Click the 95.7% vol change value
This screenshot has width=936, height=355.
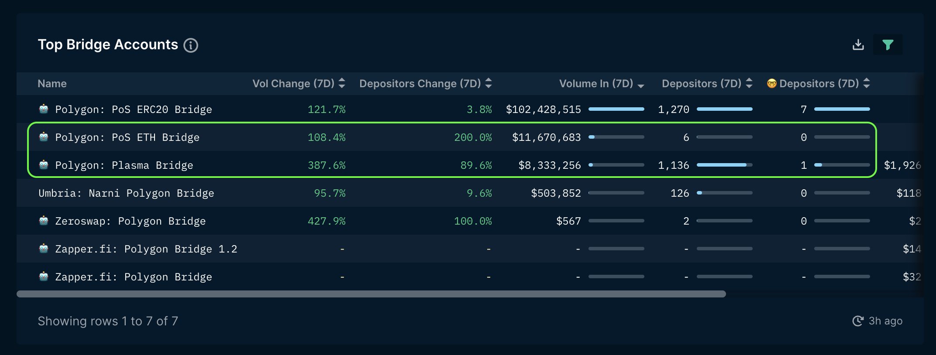330,193
